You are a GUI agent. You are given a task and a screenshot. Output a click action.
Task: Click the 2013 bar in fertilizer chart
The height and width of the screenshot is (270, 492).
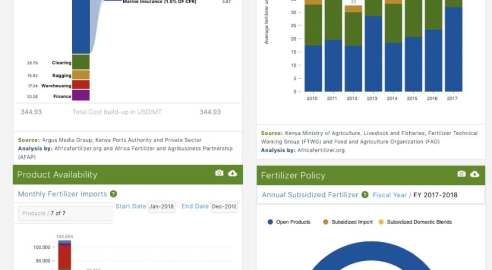point(374,53)
